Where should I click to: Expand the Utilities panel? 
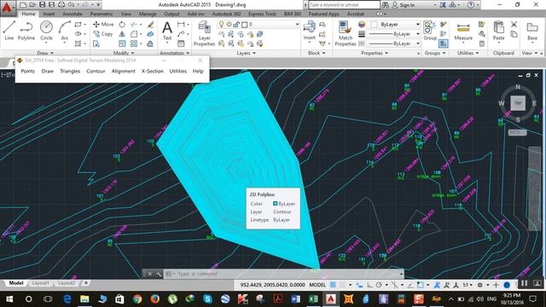468,53
